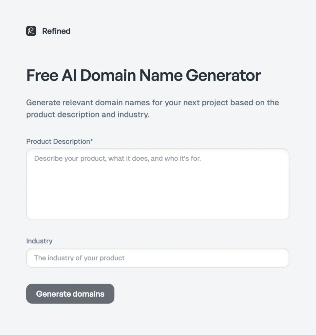Click the Refined brand name text

point(56,31)
